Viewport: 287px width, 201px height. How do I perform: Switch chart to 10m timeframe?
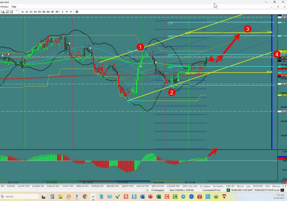pos(35,12)
